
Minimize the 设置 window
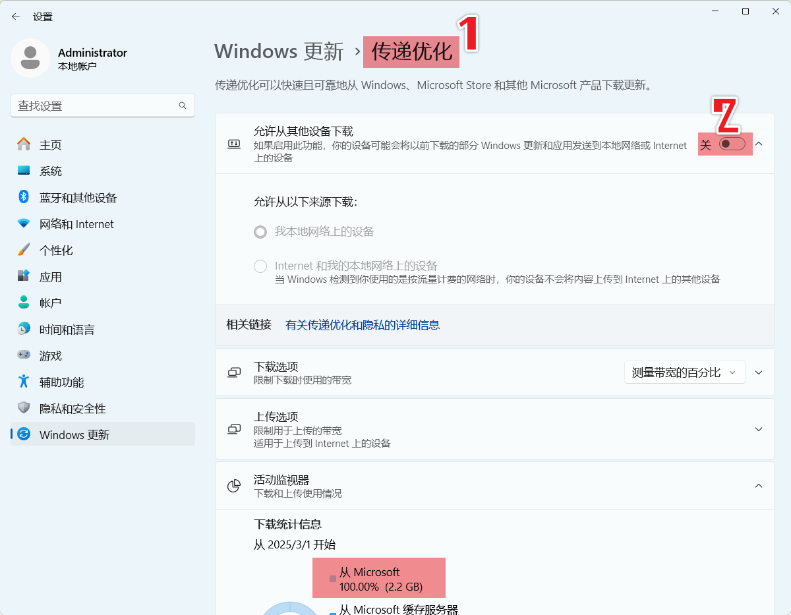coord(715,11)
